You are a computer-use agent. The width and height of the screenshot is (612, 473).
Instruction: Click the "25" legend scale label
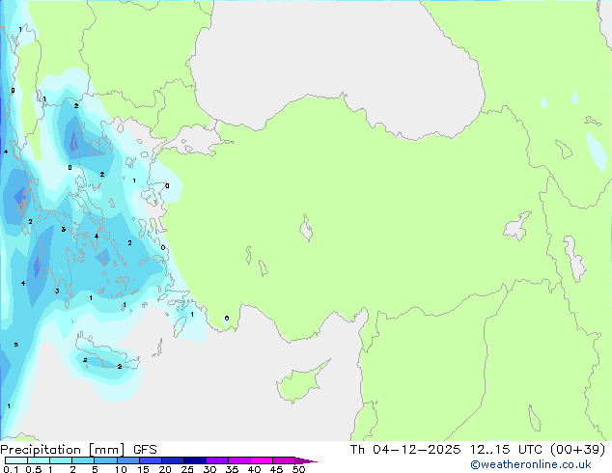187,469
